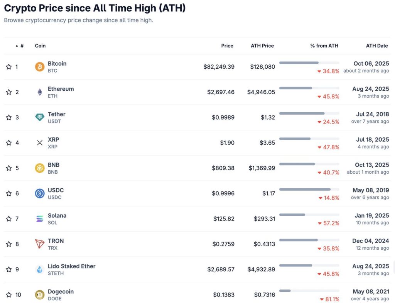Screen dimensions: 395x303
Task: Click the USDC coin icon
Action: 39,193
